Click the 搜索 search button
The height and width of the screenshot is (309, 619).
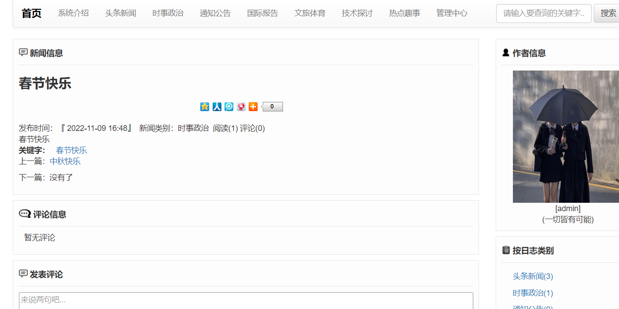pos(607,13)
